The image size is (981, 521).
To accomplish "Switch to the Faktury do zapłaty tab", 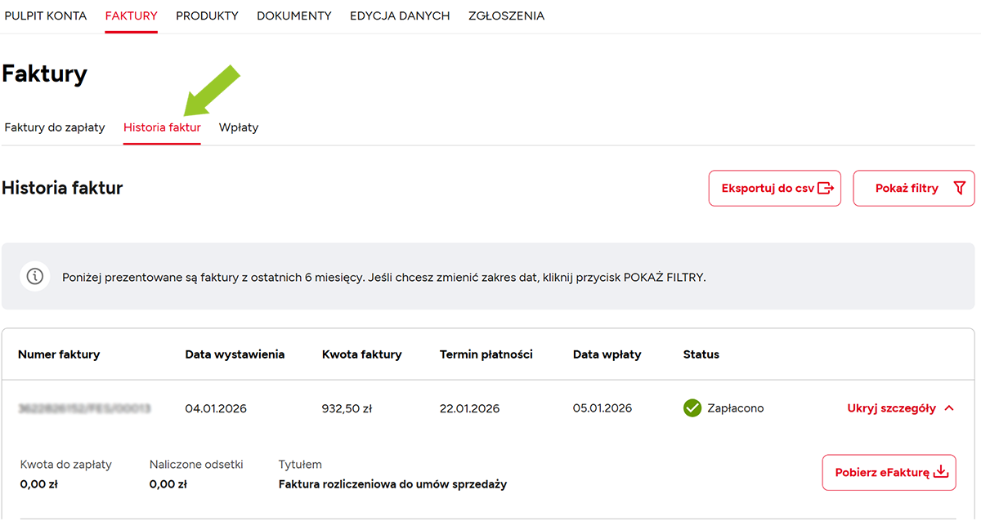I will [x=55, y=127].
